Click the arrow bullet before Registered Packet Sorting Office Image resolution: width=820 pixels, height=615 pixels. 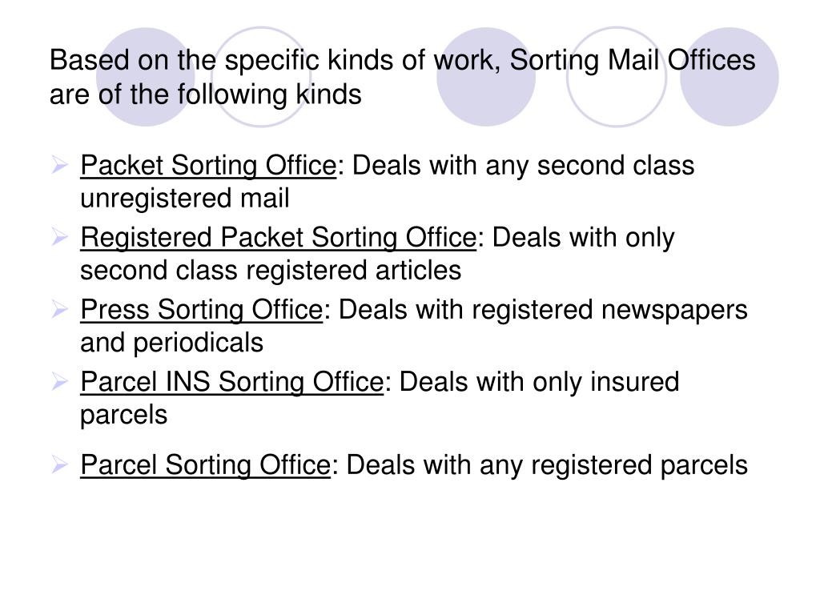click(59, 238)
